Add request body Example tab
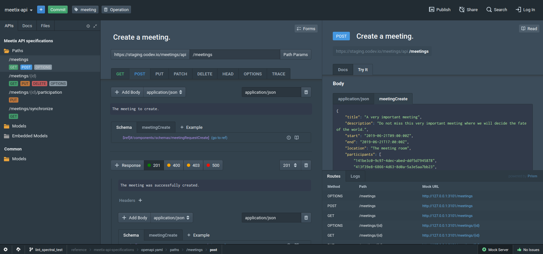The height and width of the screenshot is (254, 543). [x=191, y=127]
